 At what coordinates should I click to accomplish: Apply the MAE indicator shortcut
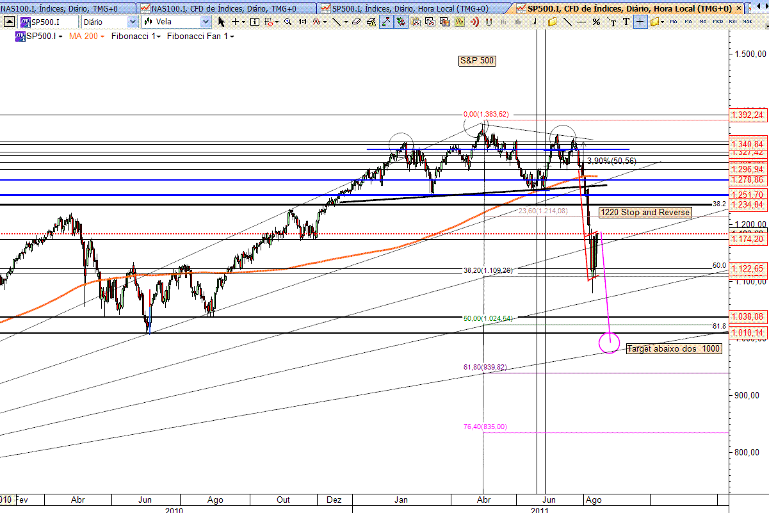coord(747,21)
